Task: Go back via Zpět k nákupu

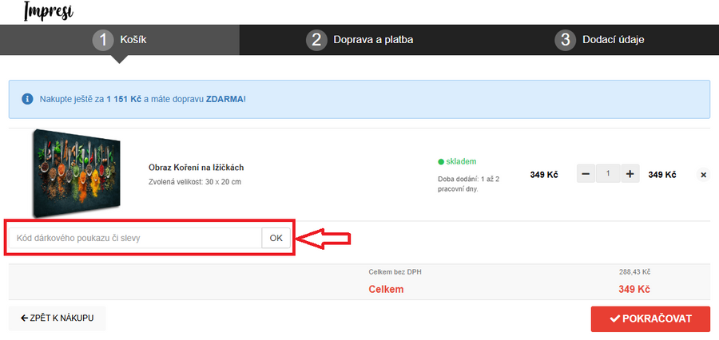Action: [58, 318]
